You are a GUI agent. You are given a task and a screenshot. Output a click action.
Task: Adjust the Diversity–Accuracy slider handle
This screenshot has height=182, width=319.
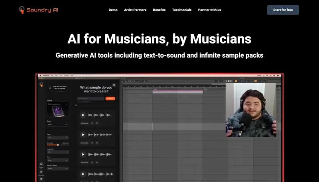pyautogui.click(x=58, y=145)
